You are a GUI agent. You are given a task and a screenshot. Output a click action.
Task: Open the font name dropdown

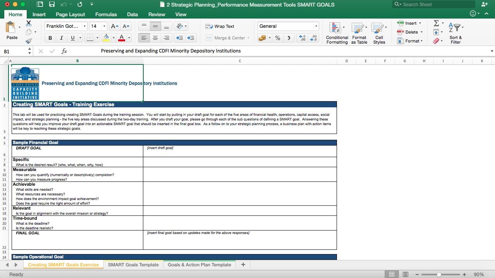(84, 26)
